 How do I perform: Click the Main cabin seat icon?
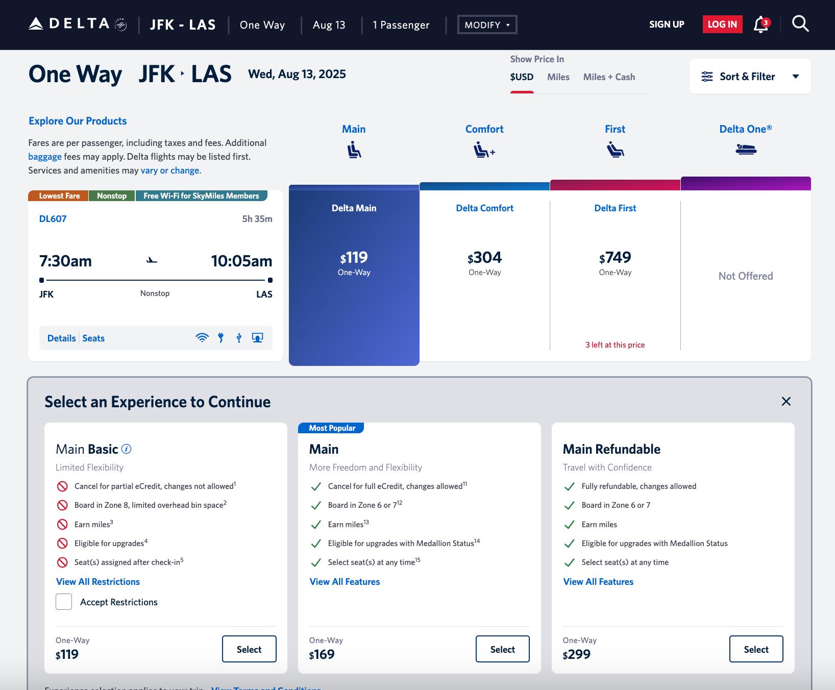(x=354, y=150)
